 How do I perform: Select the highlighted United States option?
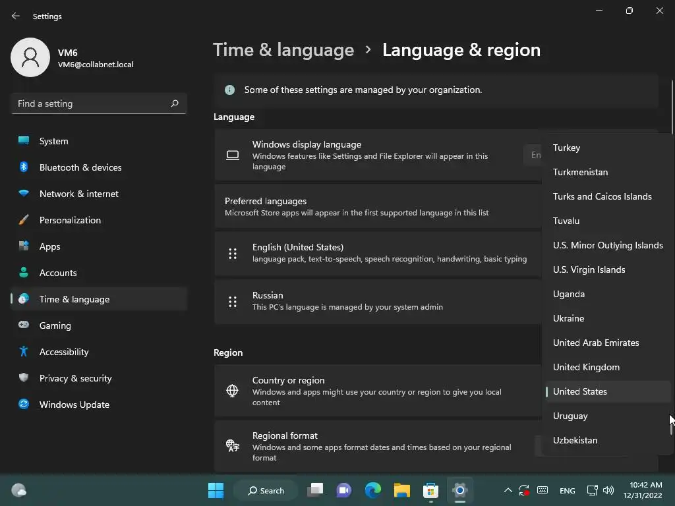608,391
